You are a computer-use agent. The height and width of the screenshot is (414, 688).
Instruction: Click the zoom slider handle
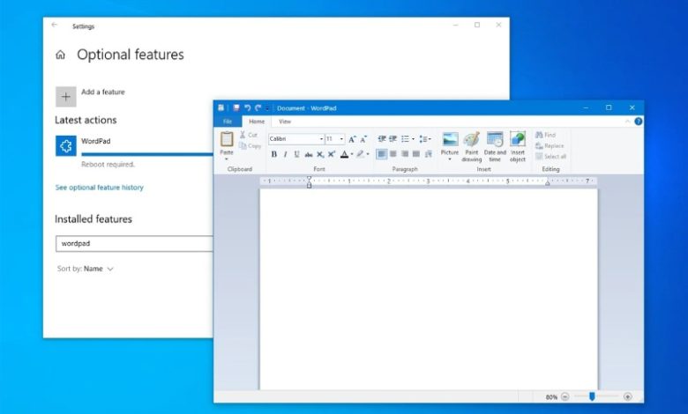[592, 396]
